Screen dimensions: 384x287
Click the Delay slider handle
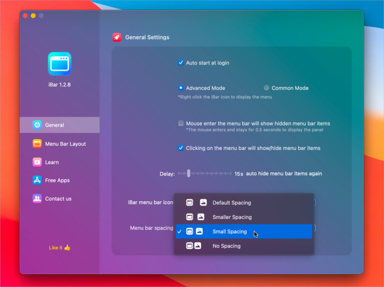click(188, 173)
